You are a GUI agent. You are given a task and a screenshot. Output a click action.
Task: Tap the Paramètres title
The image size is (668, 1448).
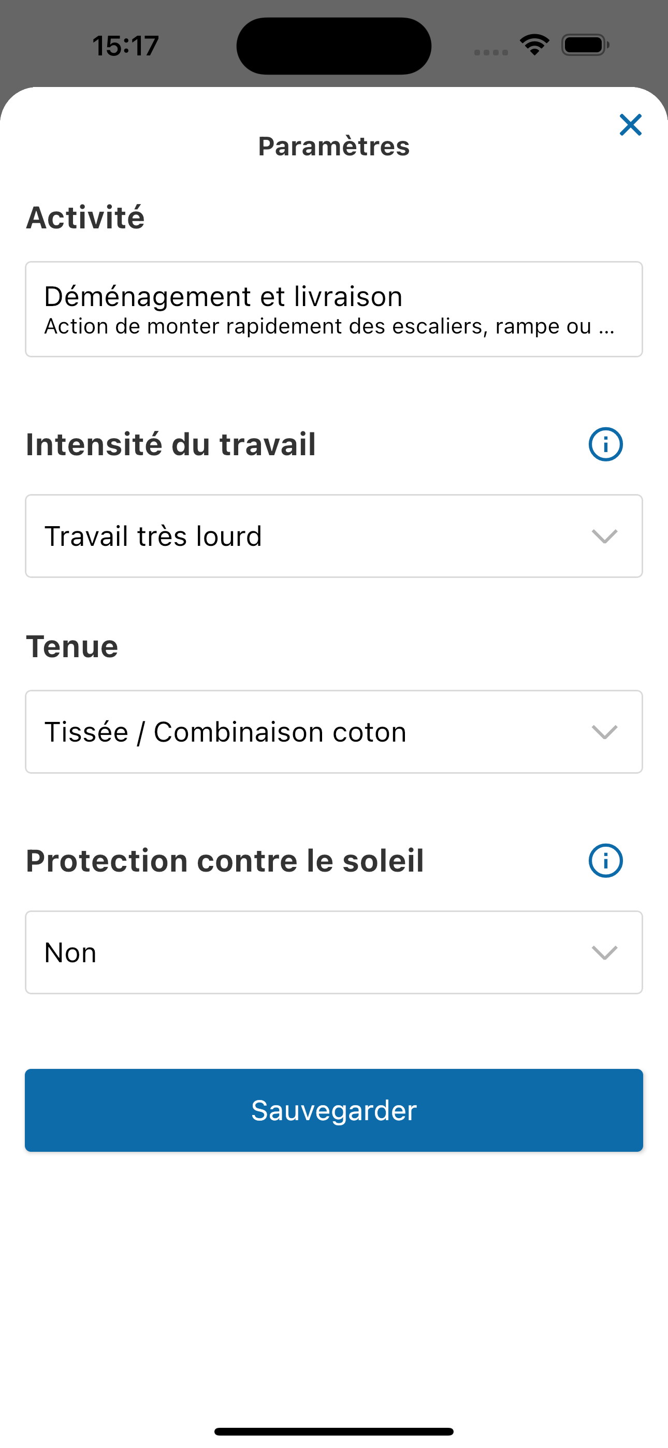click(x=334, y=146)
